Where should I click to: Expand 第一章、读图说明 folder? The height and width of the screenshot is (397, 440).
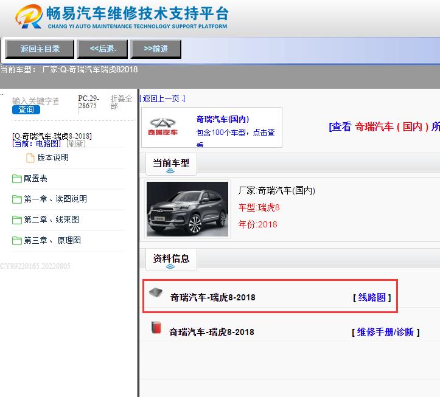click(55, 199)
